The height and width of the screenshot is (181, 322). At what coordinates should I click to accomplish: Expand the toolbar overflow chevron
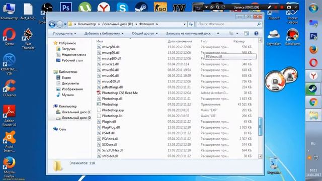[x=218, y=33]
